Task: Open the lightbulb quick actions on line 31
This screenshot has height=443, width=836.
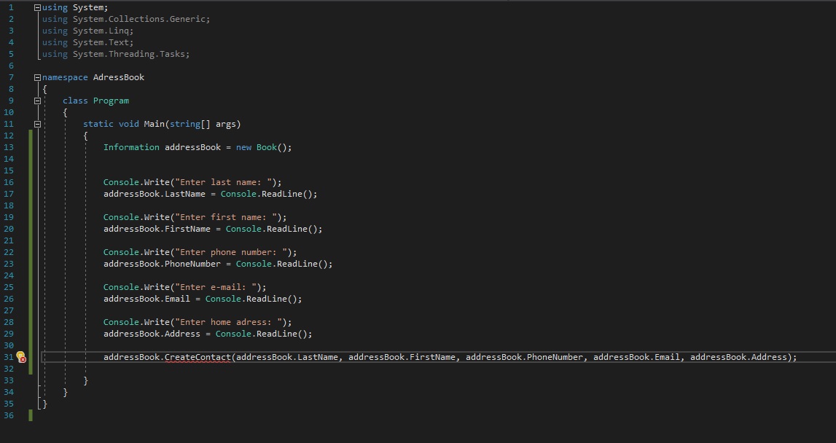Action: click(21, 356)
